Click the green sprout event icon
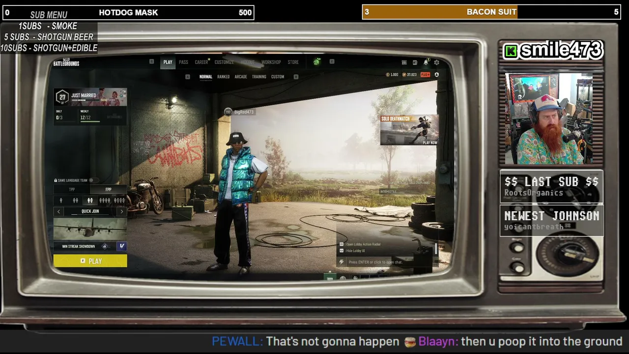 [x=317, y=62]
